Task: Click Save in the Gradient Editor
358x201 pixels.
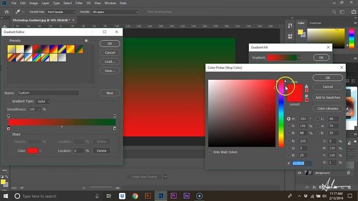Action: tap(110, 71)
